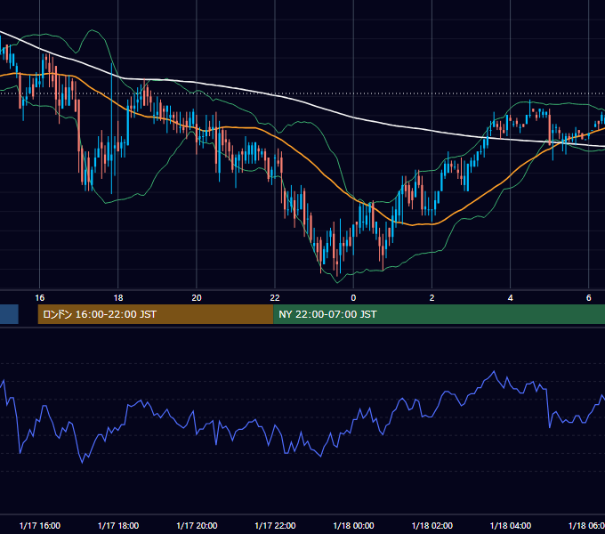Screen dimensions: 605x534
Task: Click the 1/18 04:00 date label
Action: click(x=511, y=525)
